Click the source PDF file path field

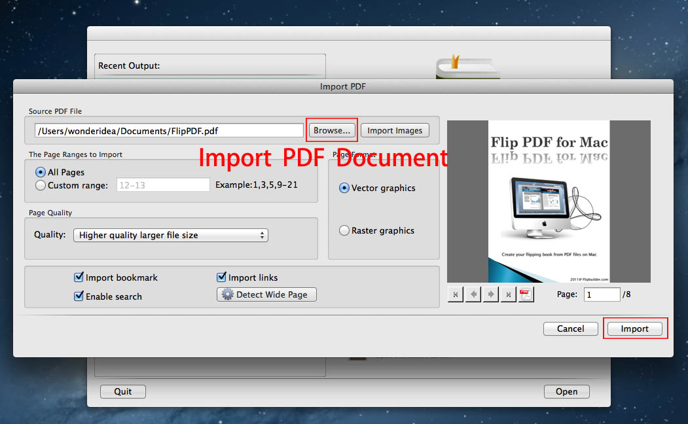[169, 130]
